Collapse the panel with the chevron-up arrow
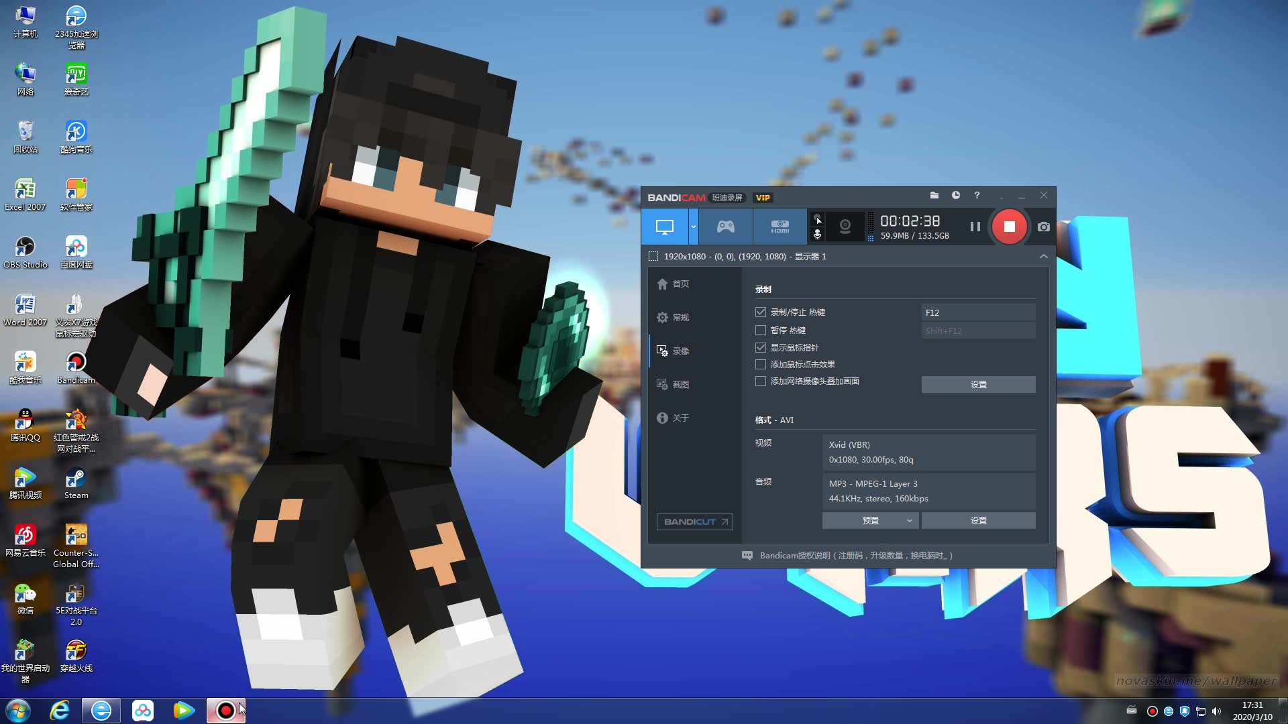 pos(1043,256)
